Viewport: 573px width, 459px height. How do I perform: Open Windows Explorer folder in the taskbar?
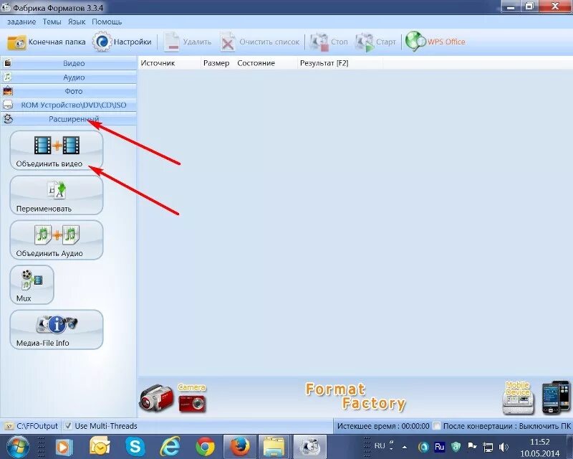point(274,447)
